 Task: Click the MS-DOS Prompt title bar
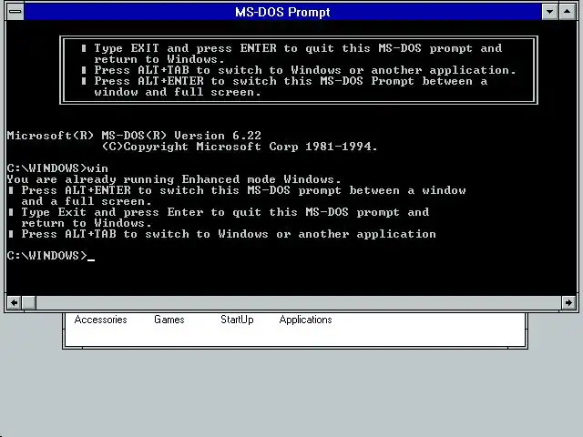[282, 12]
